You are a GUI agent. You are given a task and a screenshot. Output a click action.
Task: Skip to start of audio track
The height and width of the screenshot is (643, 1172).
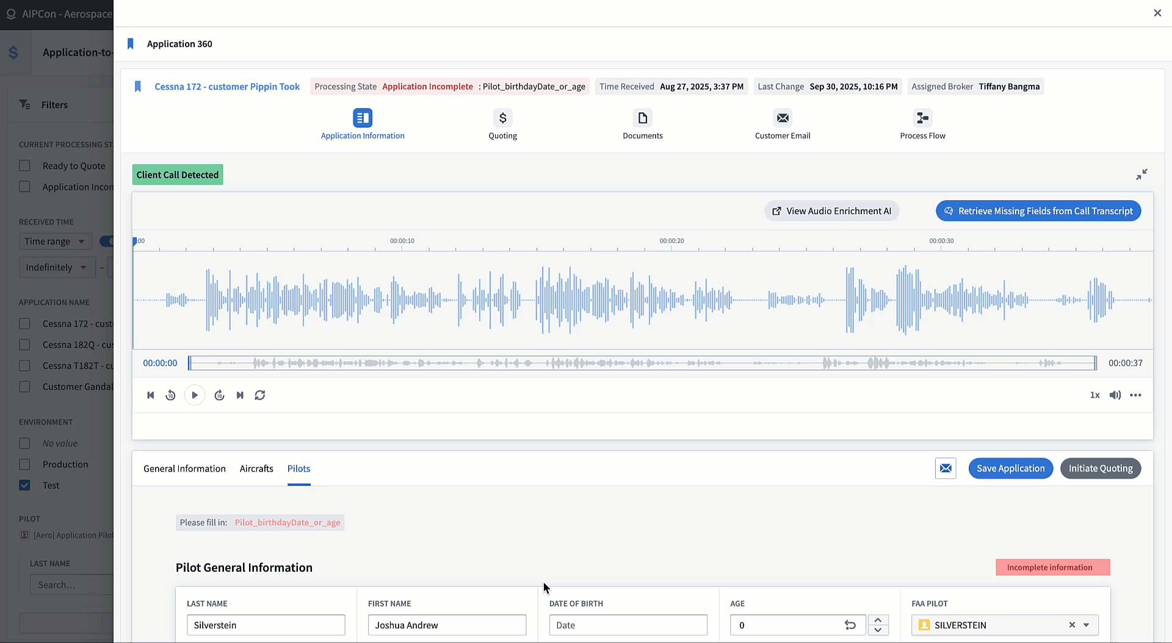pyautogui.click(x=151, y=395)
